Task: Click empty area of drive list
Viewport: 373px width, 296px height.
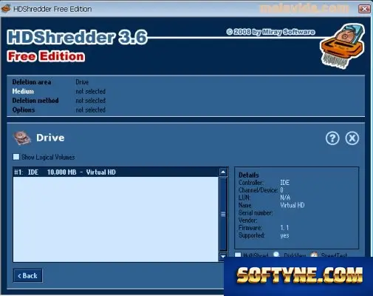Action: point(116,220)
